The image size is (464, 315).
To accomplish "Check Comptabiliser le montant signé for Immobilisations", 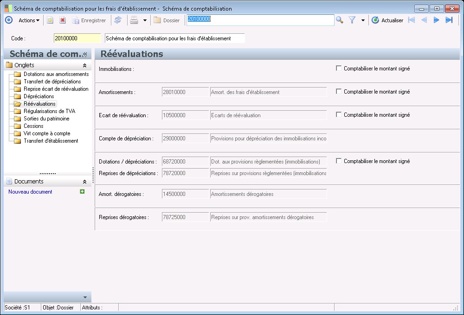I will click(x=339, y=68).
